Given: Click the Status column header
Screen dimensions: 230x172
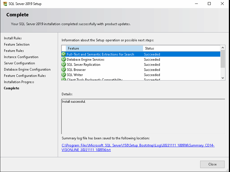Looking at the screenshot, I should click(182, 48).
